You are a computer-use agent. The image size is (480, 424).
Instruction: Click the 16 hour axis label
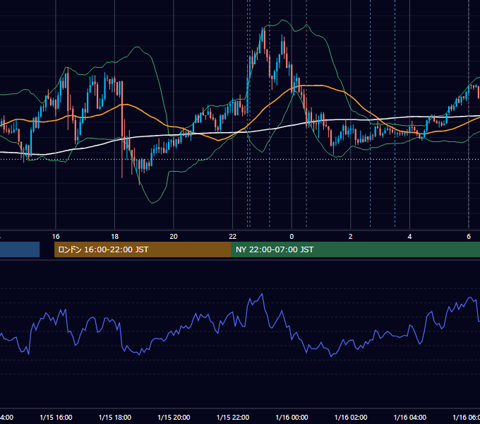coord(56,237)
